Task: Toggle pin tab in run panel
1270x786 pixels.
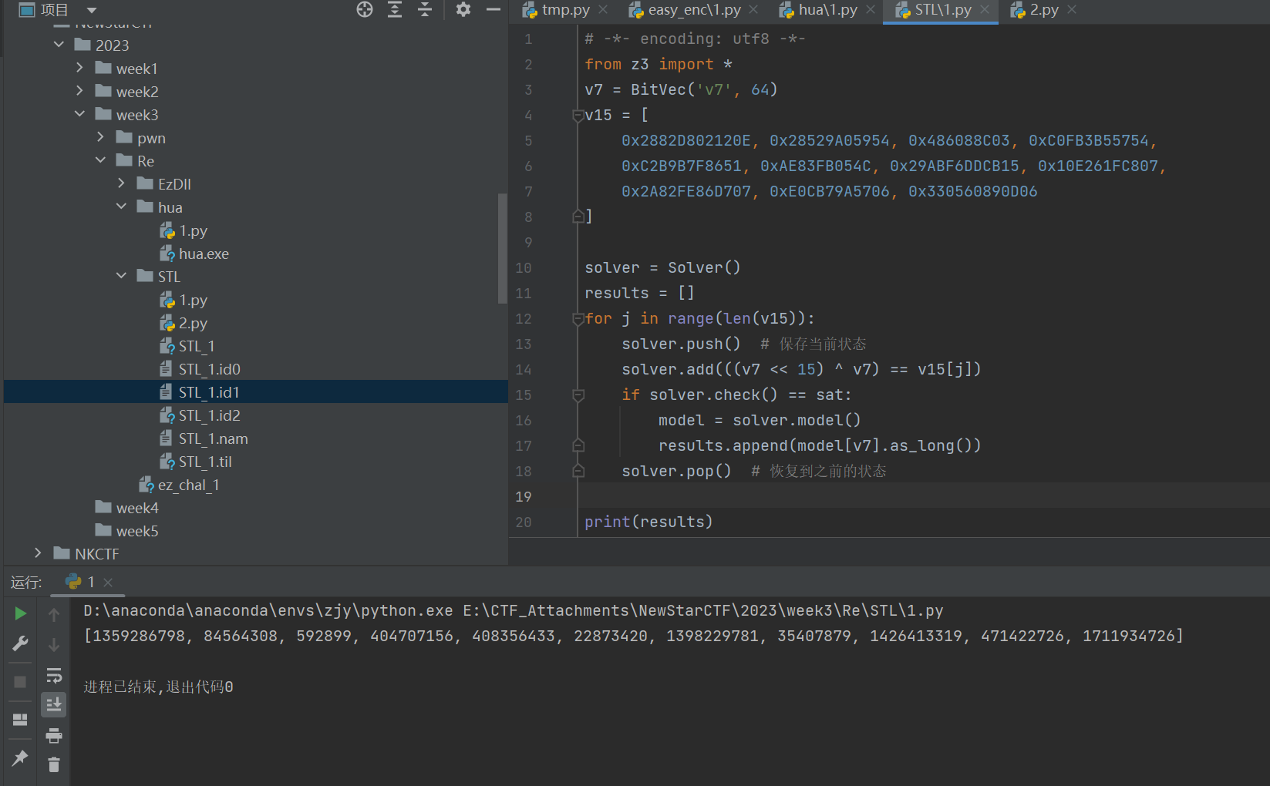Action: pyautogui.click(x=21, y=758)
